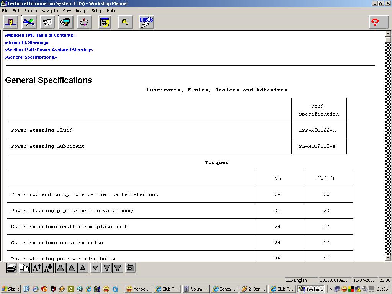Increase font size with A up-arrow
Screen dimensions: 392x294
click(37, 268)
